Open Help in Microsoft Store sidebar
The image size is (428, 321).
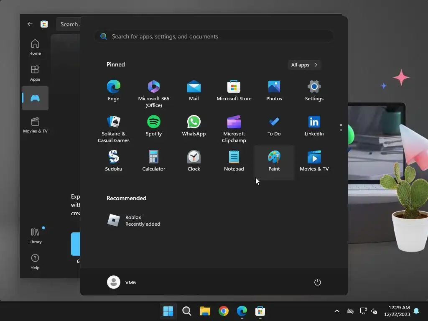pos(35,262)
